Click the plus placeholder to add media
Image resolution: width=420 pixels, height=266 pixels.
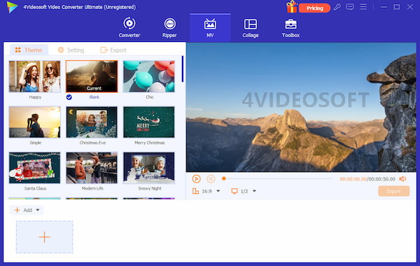tap(45, 237)
